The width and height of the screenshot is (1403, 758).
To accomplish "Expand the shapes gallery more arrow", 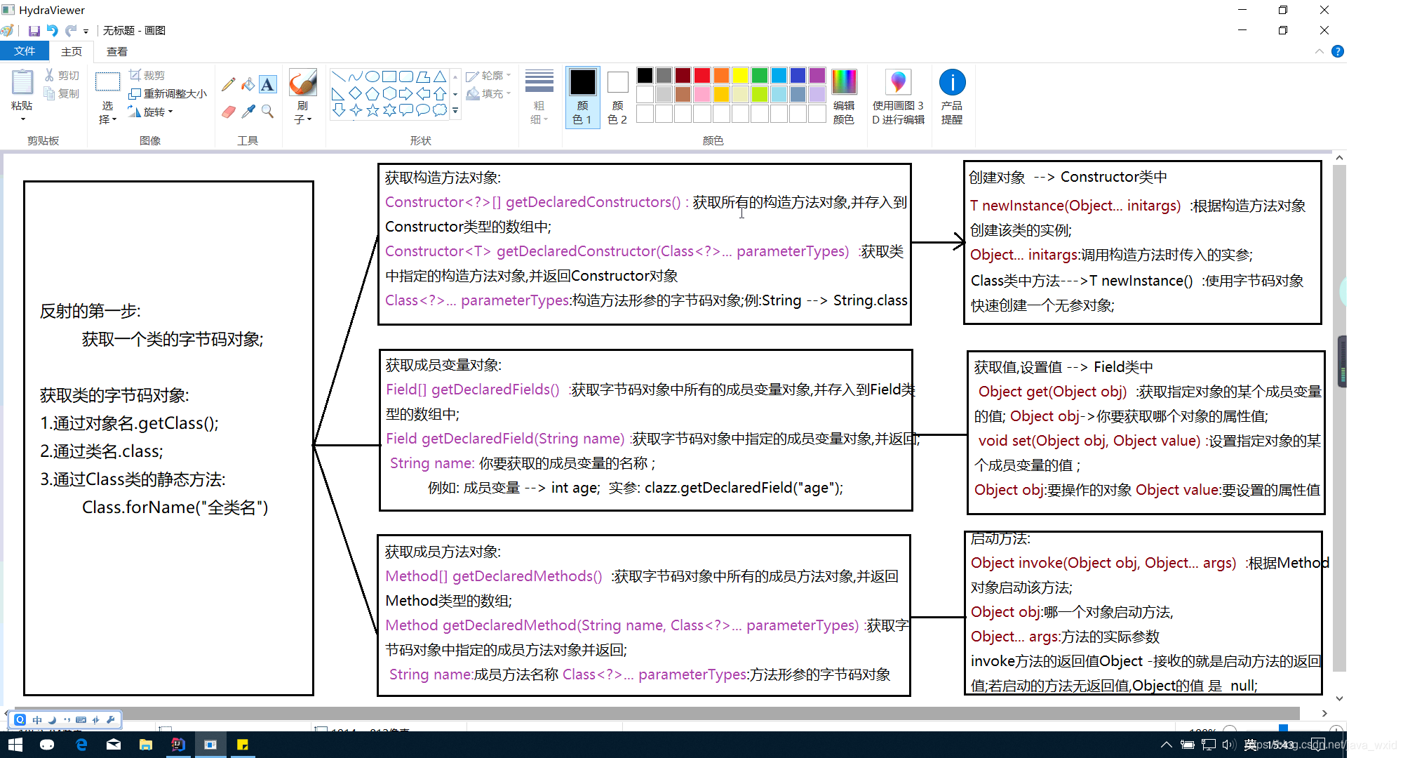I will click(x=455, y=110).
